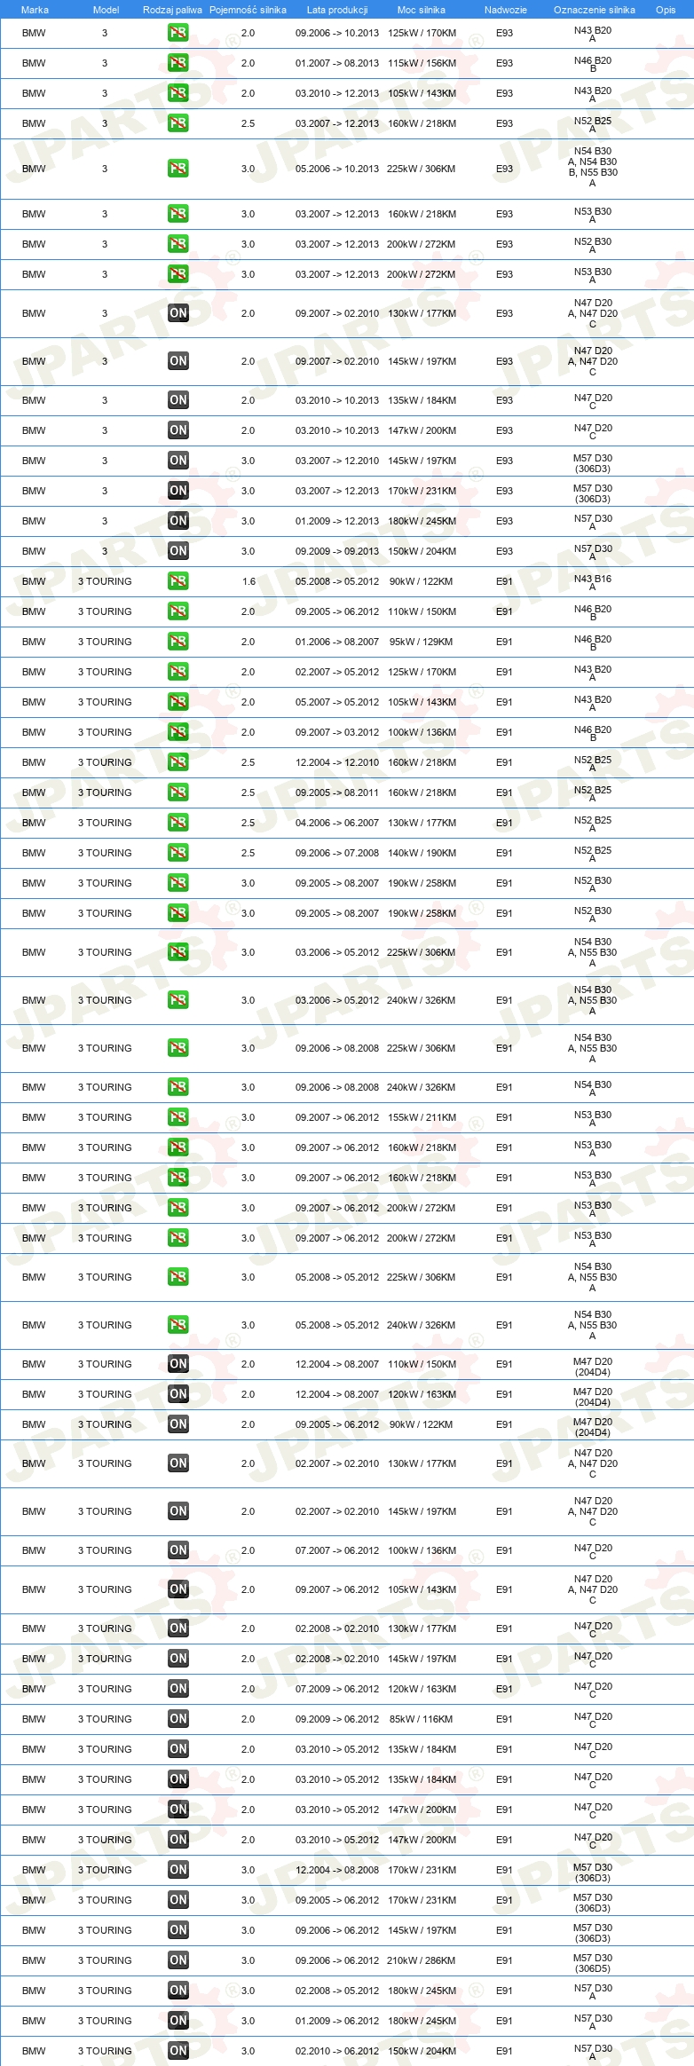Screen dimensions: 694x2066
Task: Click the '07.2007 -> 06.2012' production years cell
Action: tap(337, 1550)
